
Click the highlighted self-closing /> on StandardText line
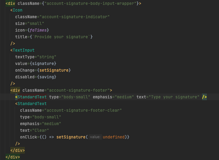tap(204, 97)
